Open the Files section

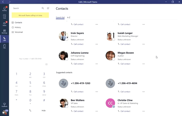(x=5, y=46)
